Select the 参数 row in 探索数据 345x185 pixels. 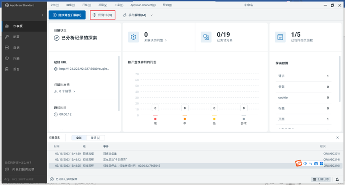[x=304, y=87]
